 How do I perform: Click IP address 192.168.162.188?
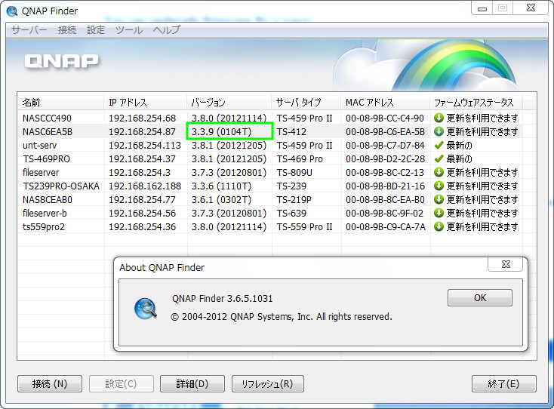pyautogui.click(x=145, y=186)
